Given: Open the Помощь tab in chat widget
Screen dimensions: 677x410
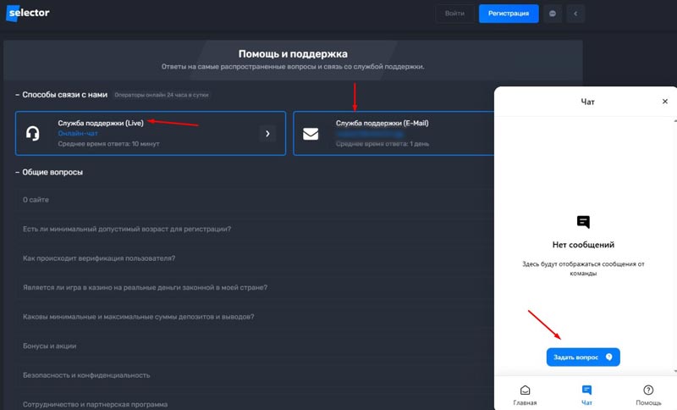Looking at the screenshot, I should 648,394.
